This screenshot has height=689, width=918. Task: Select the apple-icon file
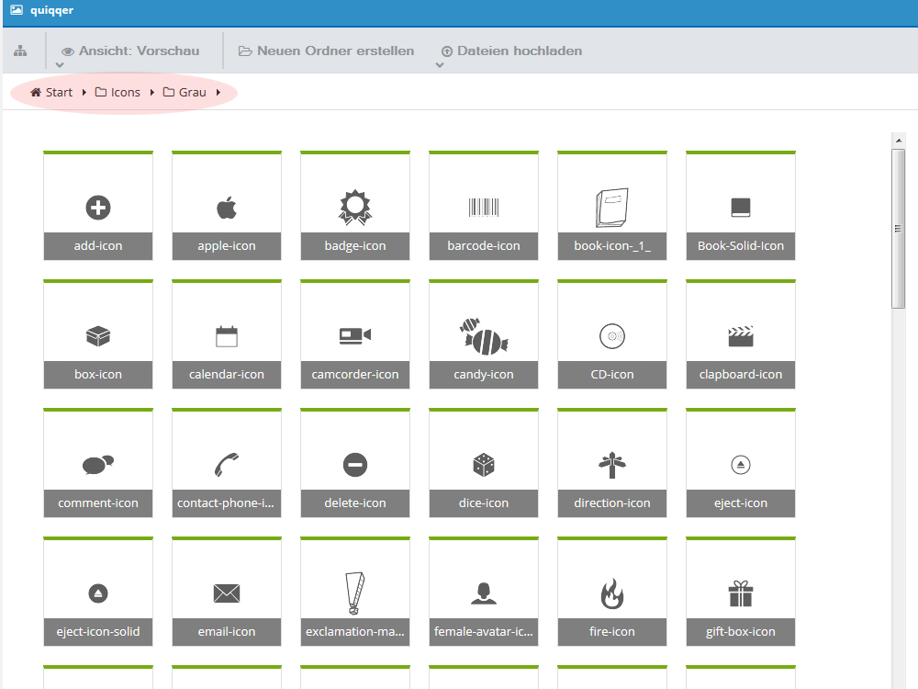pos(227,206)
